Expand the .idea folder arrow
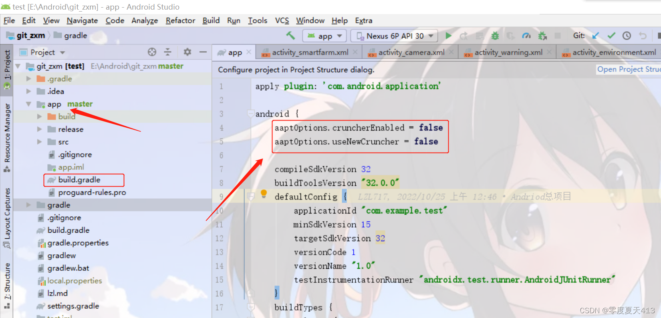 (28, 91)
